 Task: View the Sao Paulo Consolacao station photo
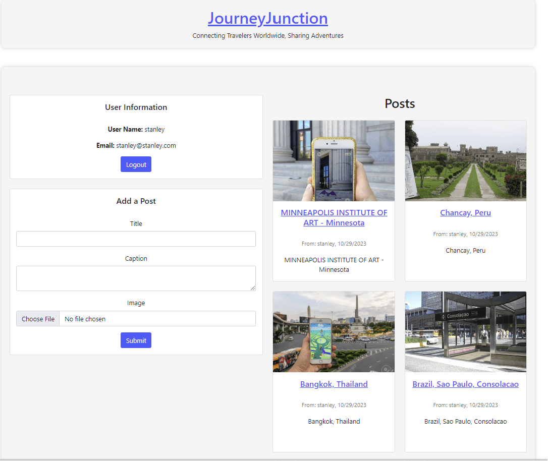(x=465, y=332)
